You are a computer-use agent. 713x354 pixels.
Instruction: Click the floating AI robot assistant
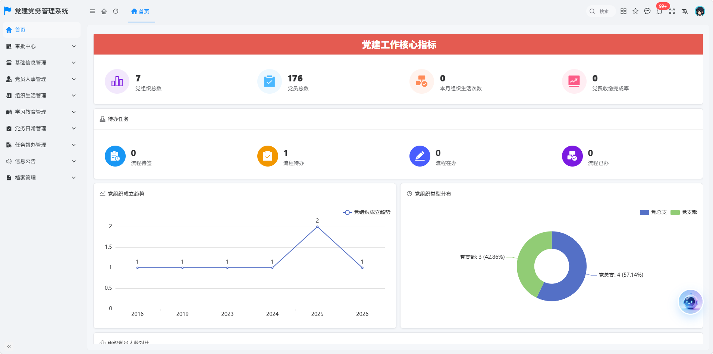pyautogui.click(x=690, y=302)
